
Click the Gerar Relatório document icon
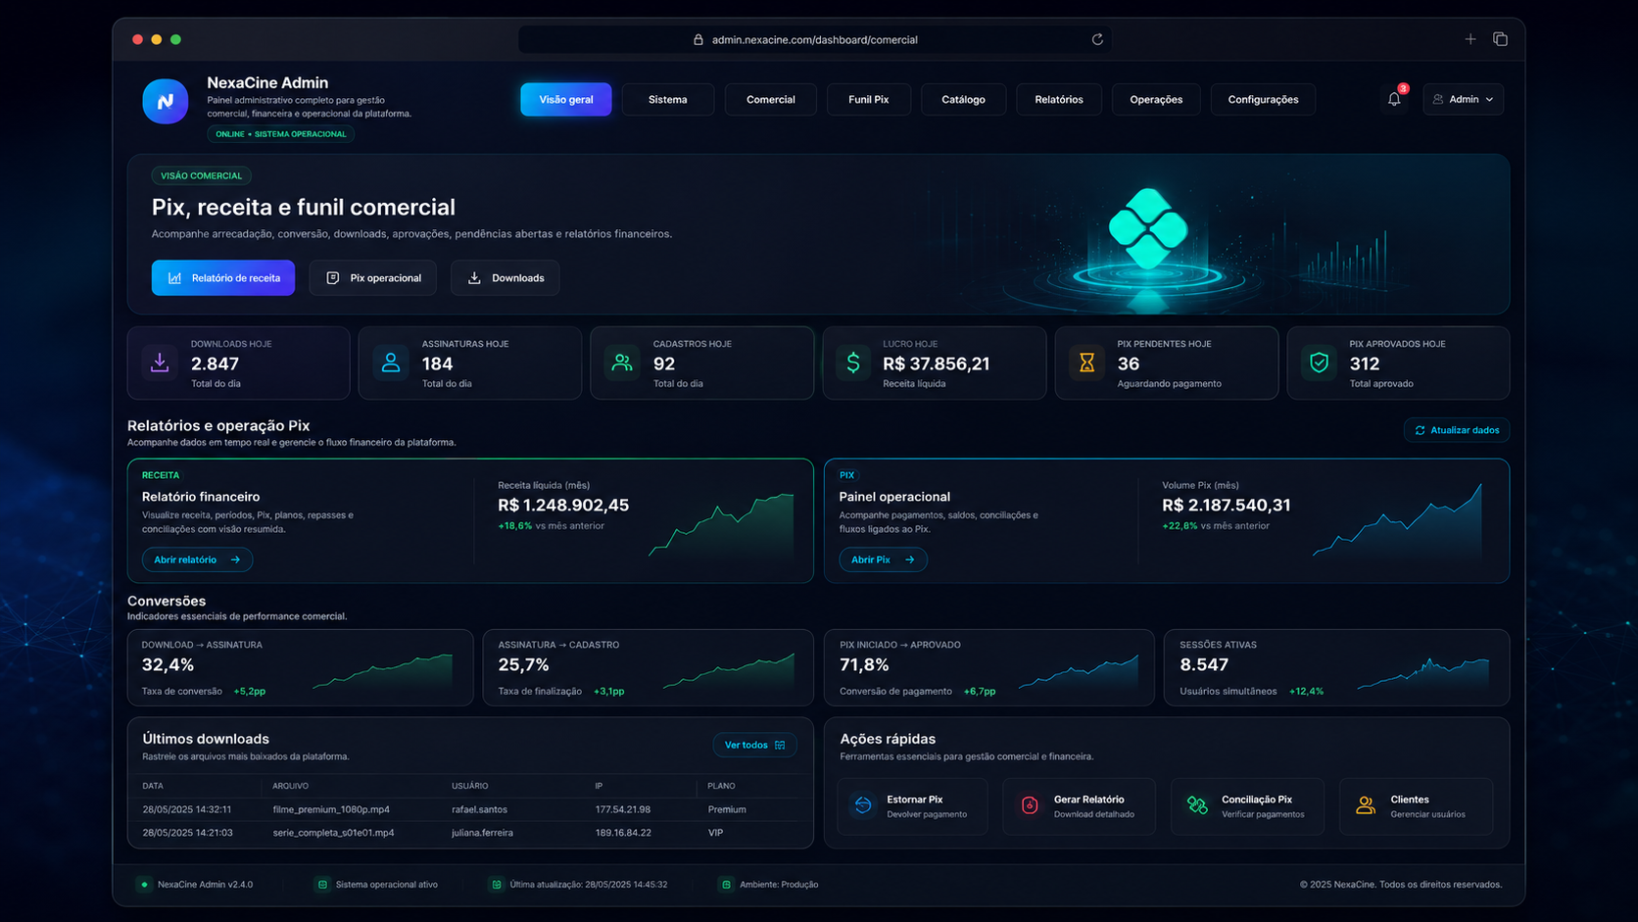(1030, 805)
